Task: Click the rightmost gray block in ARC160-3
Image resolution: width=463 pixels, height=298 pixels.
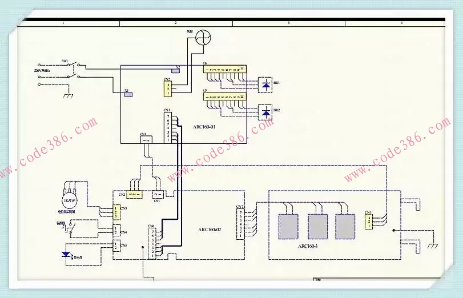Action: (345, 227)
